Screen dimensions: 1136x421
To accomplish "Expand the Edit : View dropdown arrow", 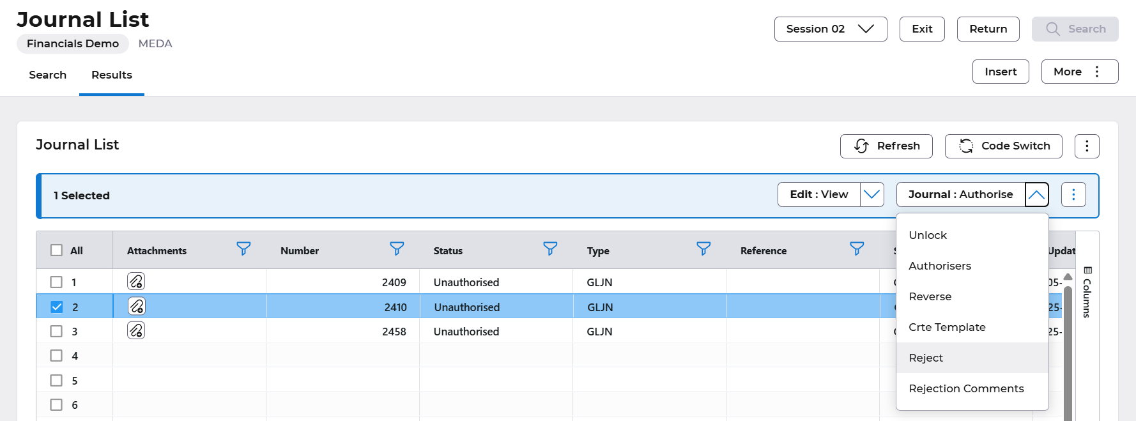I will coord(872,195).
